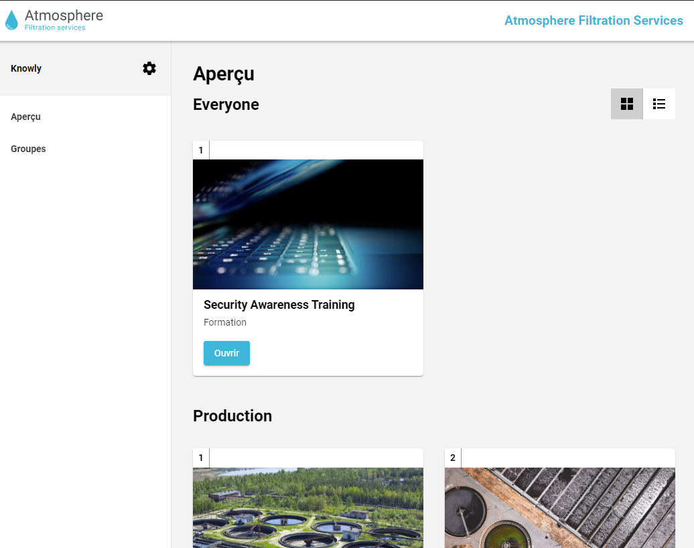Open the Security Awareness Training laptop thumbnail

pyautogui.click(x=308, y=224)
